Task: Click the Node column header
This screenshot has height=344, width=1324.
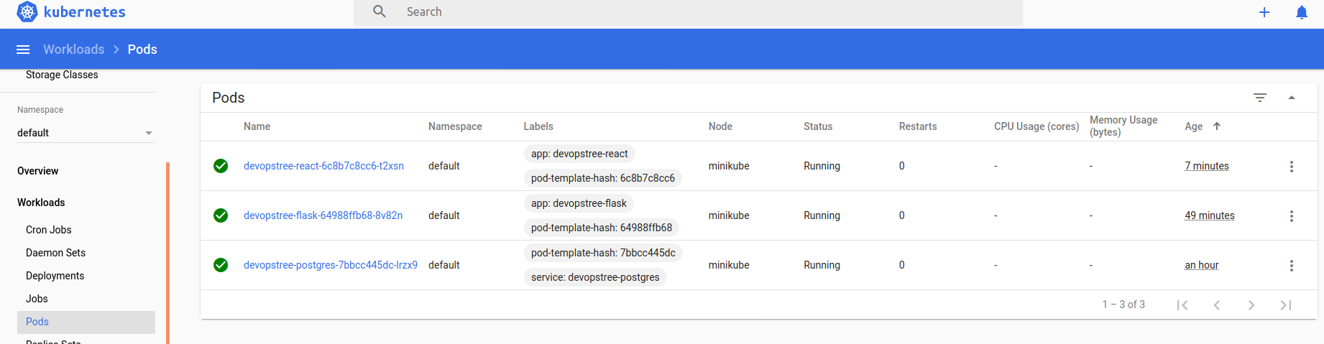Action: pos(720,126)
